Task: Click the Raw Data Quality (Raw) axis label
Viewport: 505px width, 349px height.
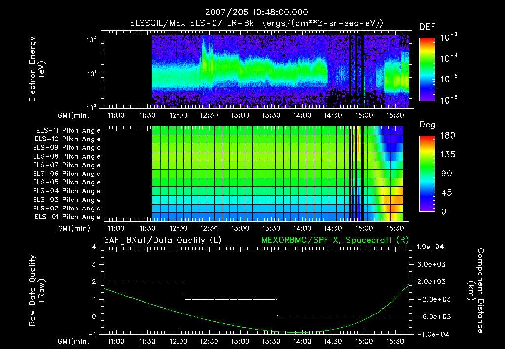Action: [x=36, y=291]
